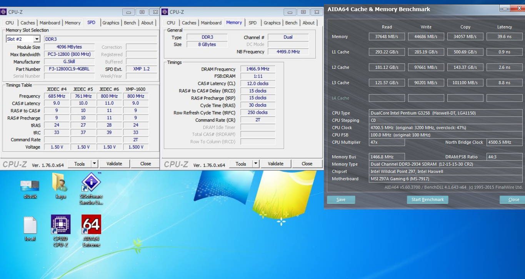Switch to Caches tab in SPD window
Viewport: 525px width, 279px height.
tap(28, 23)
